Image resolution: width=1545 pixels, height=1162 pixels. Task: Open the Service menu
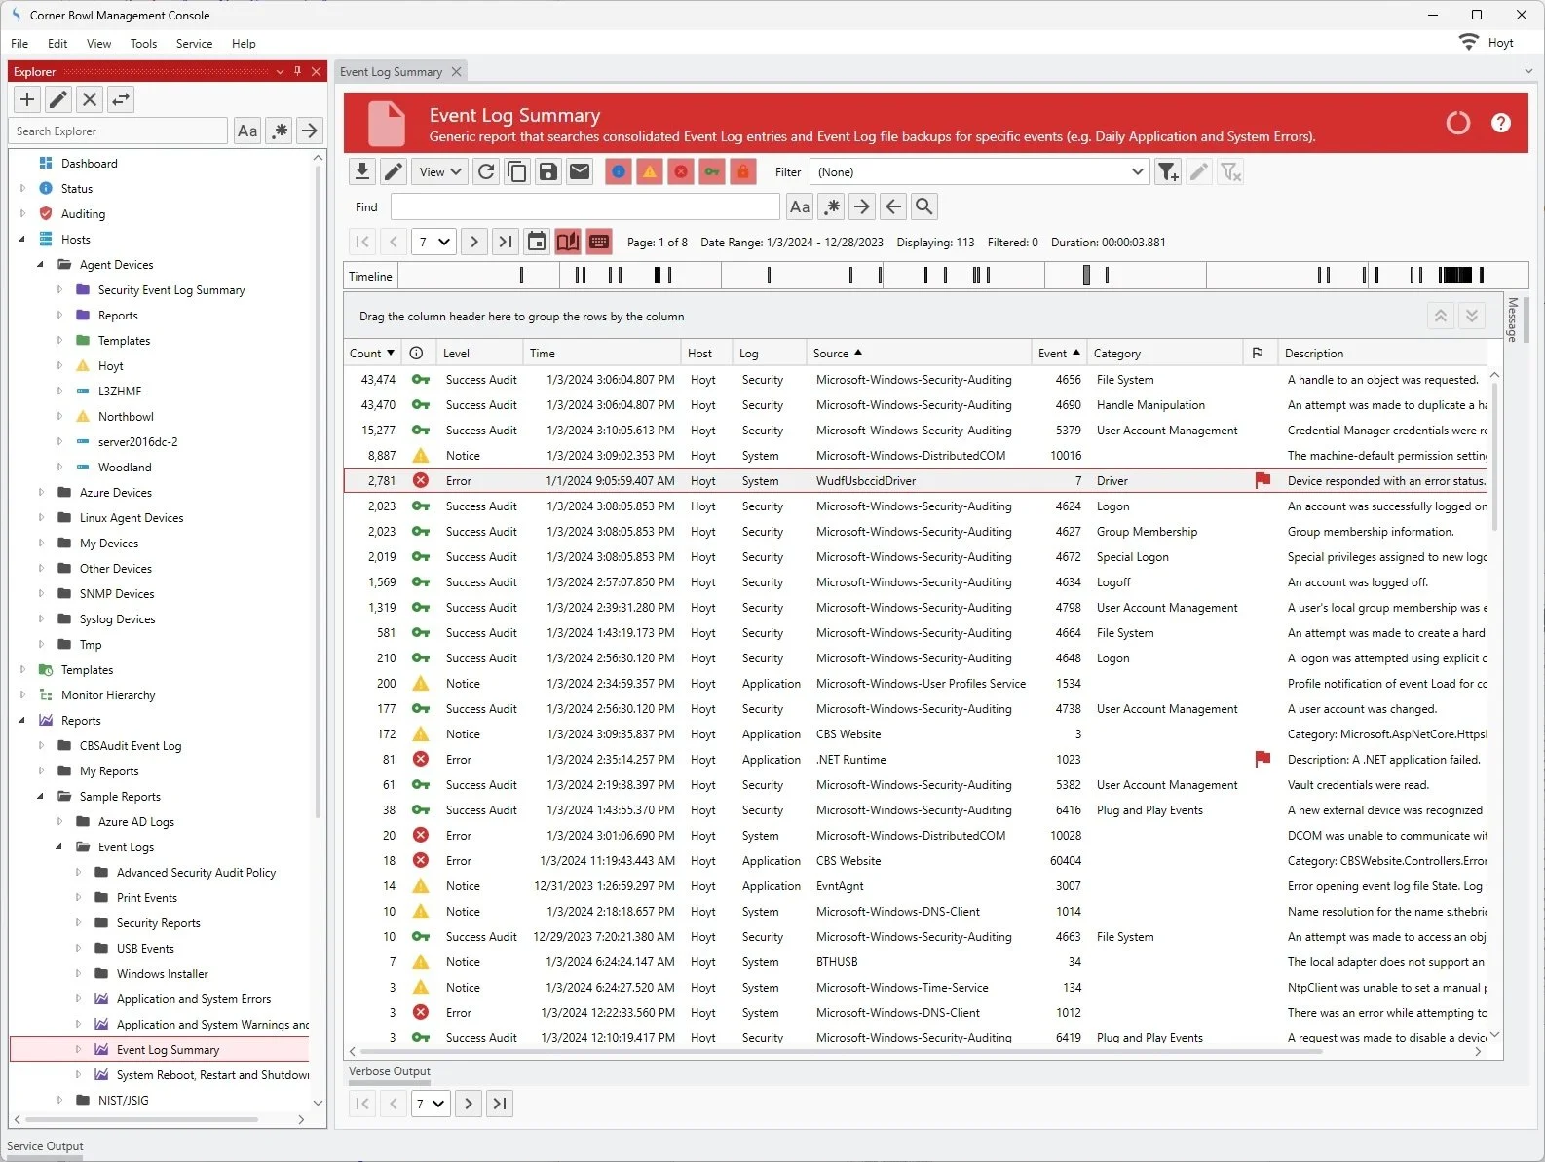pyautogui.click(x=194, y=43)
